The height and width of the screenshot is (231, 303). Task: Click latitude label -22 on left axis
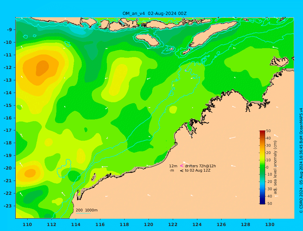(8, 193)
